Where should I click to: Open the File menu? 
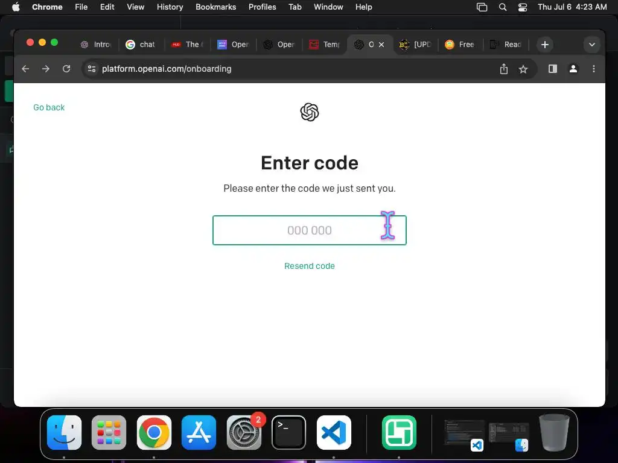(81, 7)
